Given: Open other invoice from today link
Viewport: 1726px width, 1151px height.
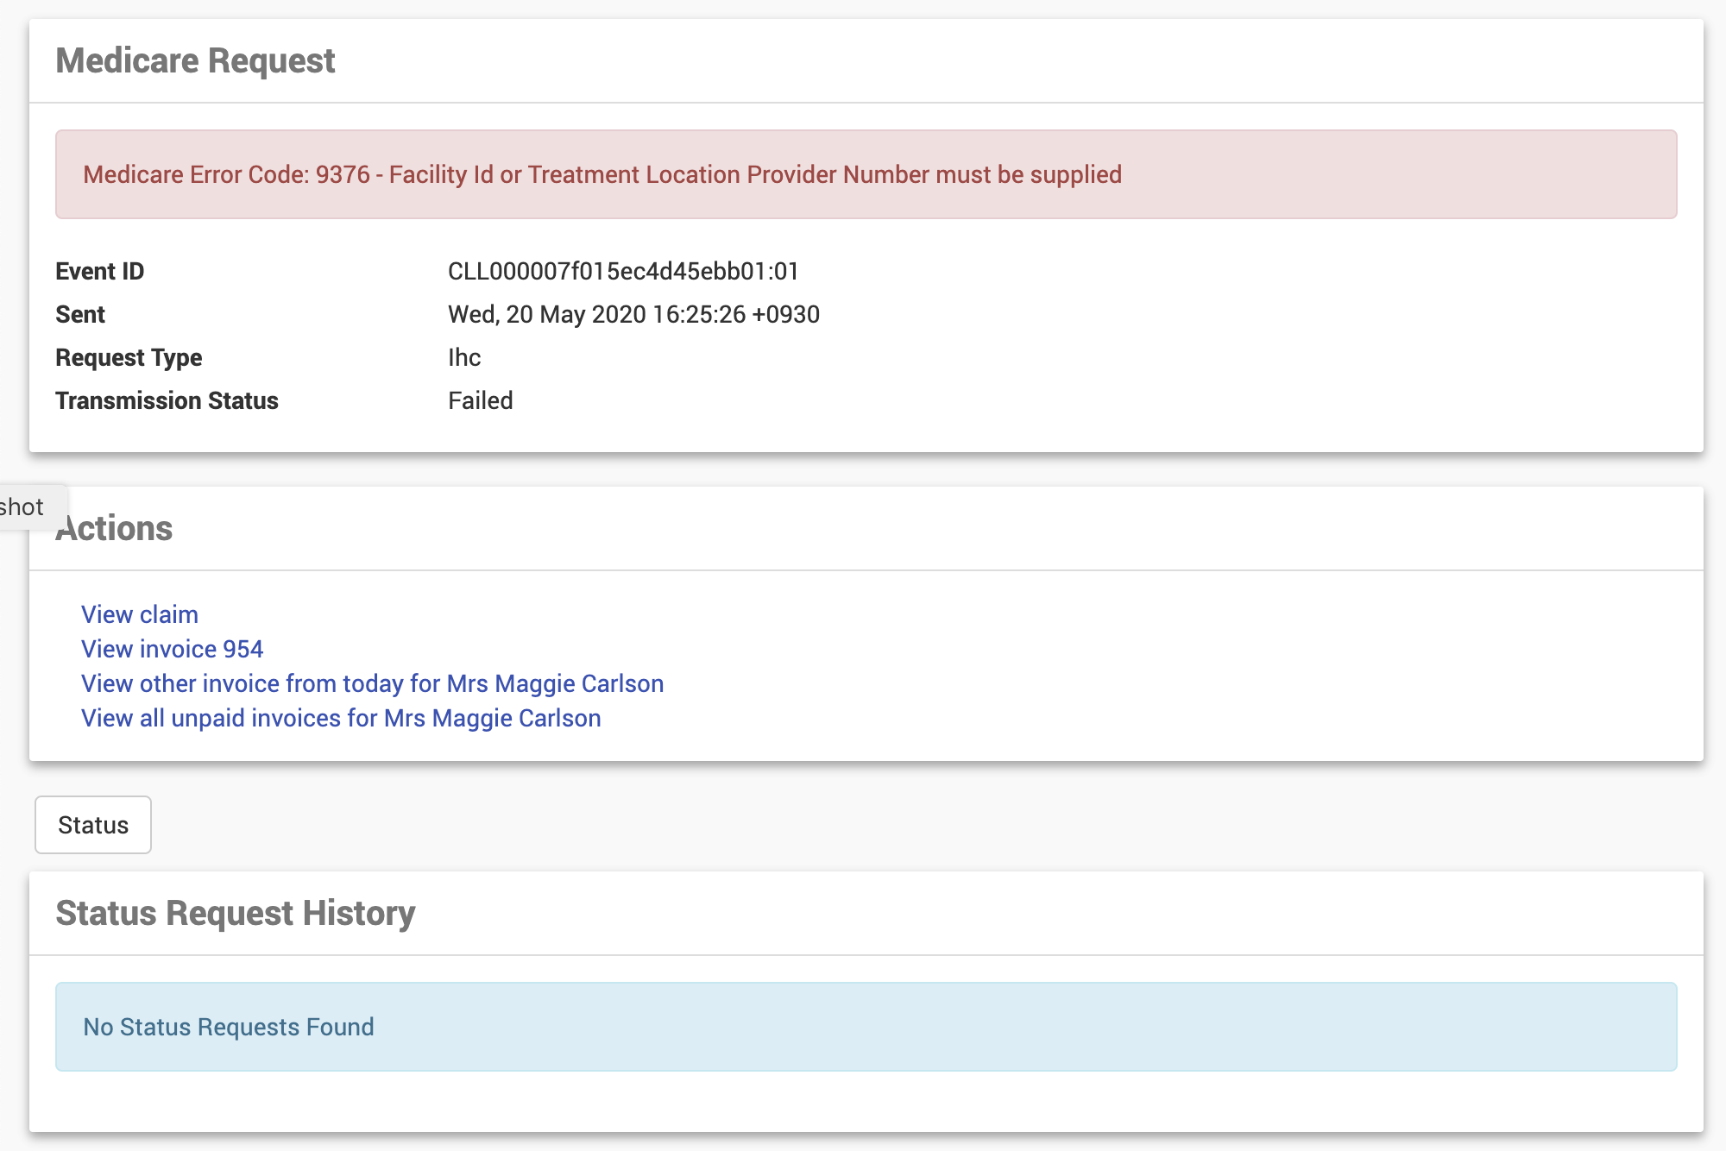Looking at the screenshot, I should [372, 683].
